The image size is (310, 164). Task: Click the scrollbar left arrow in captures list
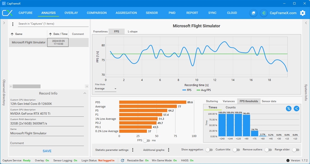click(11, 86)
